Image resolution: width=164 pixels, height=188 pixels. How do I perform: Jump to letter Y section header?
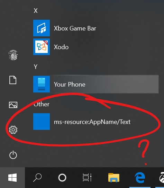coord(36,67)
